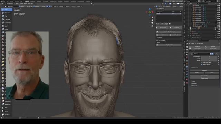Click the Level Viewport value field
The height and width of the screenshot is (124, 221).
(x=209, y=56)
